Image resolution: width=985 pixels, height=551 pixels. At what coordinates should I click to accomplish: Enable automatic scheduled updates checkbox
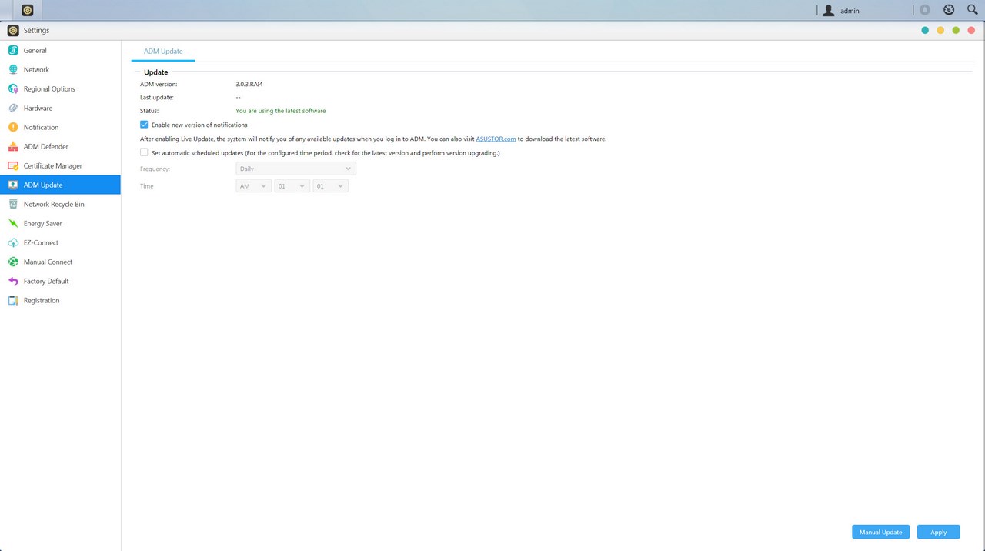[144, 153]
